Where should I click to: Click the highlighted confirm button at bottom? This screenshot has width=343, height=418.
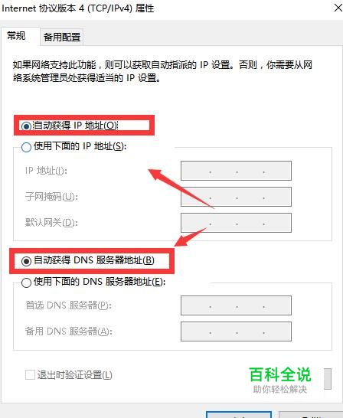pos(239,415)
